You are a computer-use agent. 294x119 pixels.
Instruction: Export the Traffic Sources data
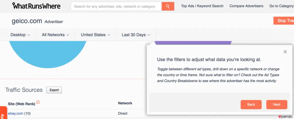point(54,90)
